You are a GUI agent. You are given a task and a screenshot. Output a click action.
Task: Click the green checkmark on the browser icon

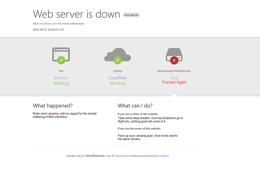61,60
